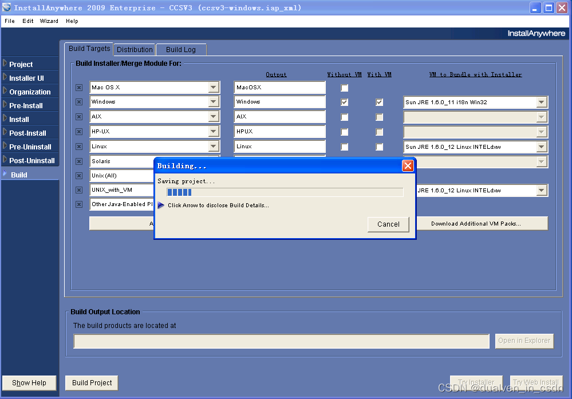572x399 pixels.
Task: Expand the Installer UI section in the sidebar
Action: 27,77
